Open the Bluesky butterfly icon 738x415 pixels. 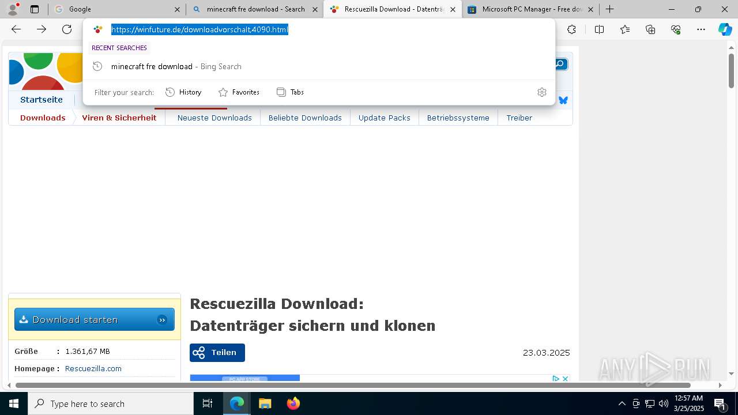(563, 100)
